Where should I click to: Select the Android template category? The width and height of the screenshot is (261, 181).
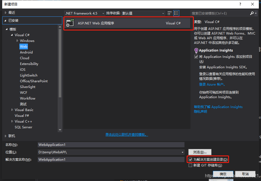(26, 52)
